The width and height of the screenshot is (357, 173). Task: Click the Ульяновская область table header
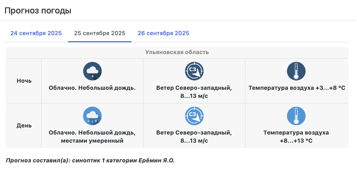[177, 52]
